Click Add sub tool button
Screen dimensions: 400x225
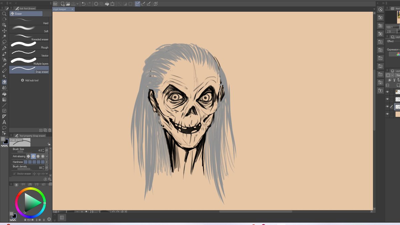point(30,80)
